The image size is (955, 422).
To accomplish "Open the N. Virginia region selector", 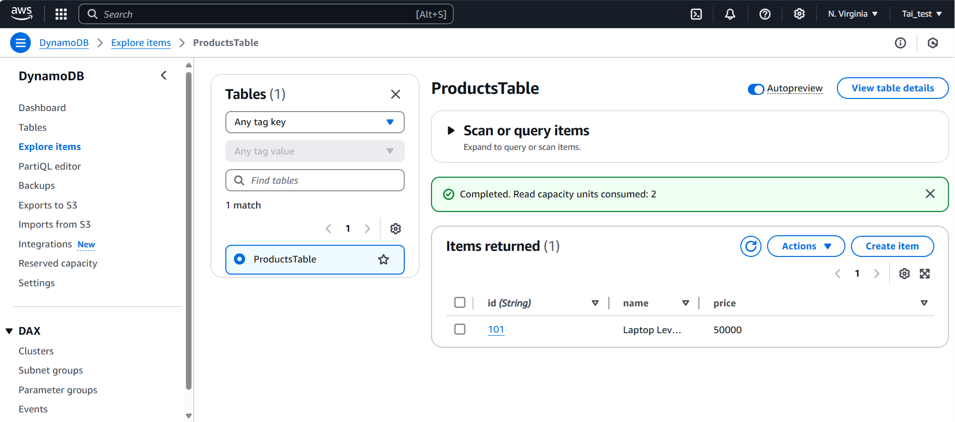I will (x=853, y=14).
